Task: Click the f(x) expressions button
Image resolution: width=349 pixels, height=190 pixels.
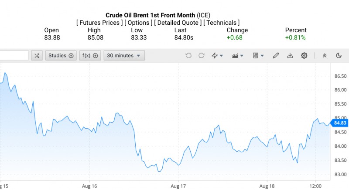Action: 90,56
